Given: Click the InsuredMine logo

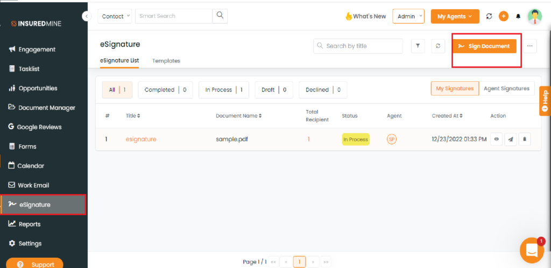Looking at the screenshot, I should (x=36, y=24).
